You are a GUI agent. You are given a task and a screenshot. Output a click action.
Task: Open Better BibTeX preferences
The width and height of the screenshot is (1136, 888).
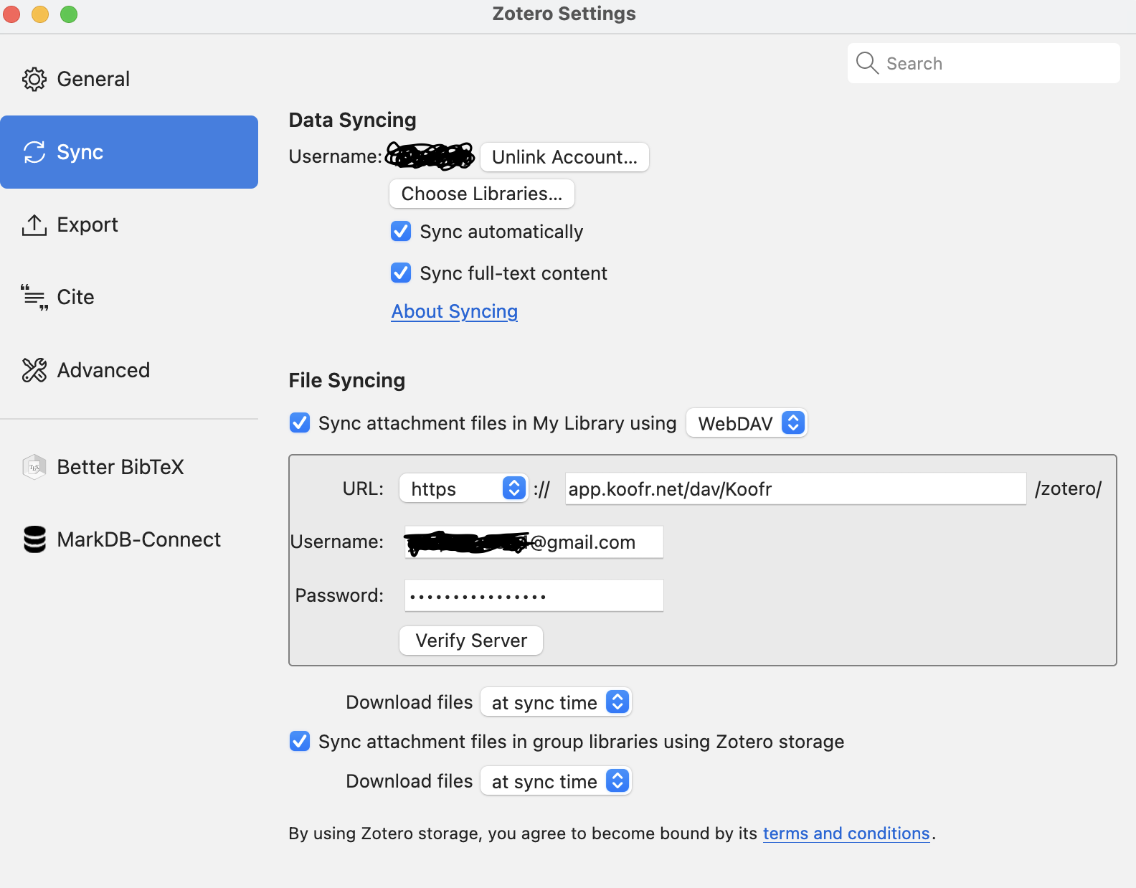click(x=129, y=467)
